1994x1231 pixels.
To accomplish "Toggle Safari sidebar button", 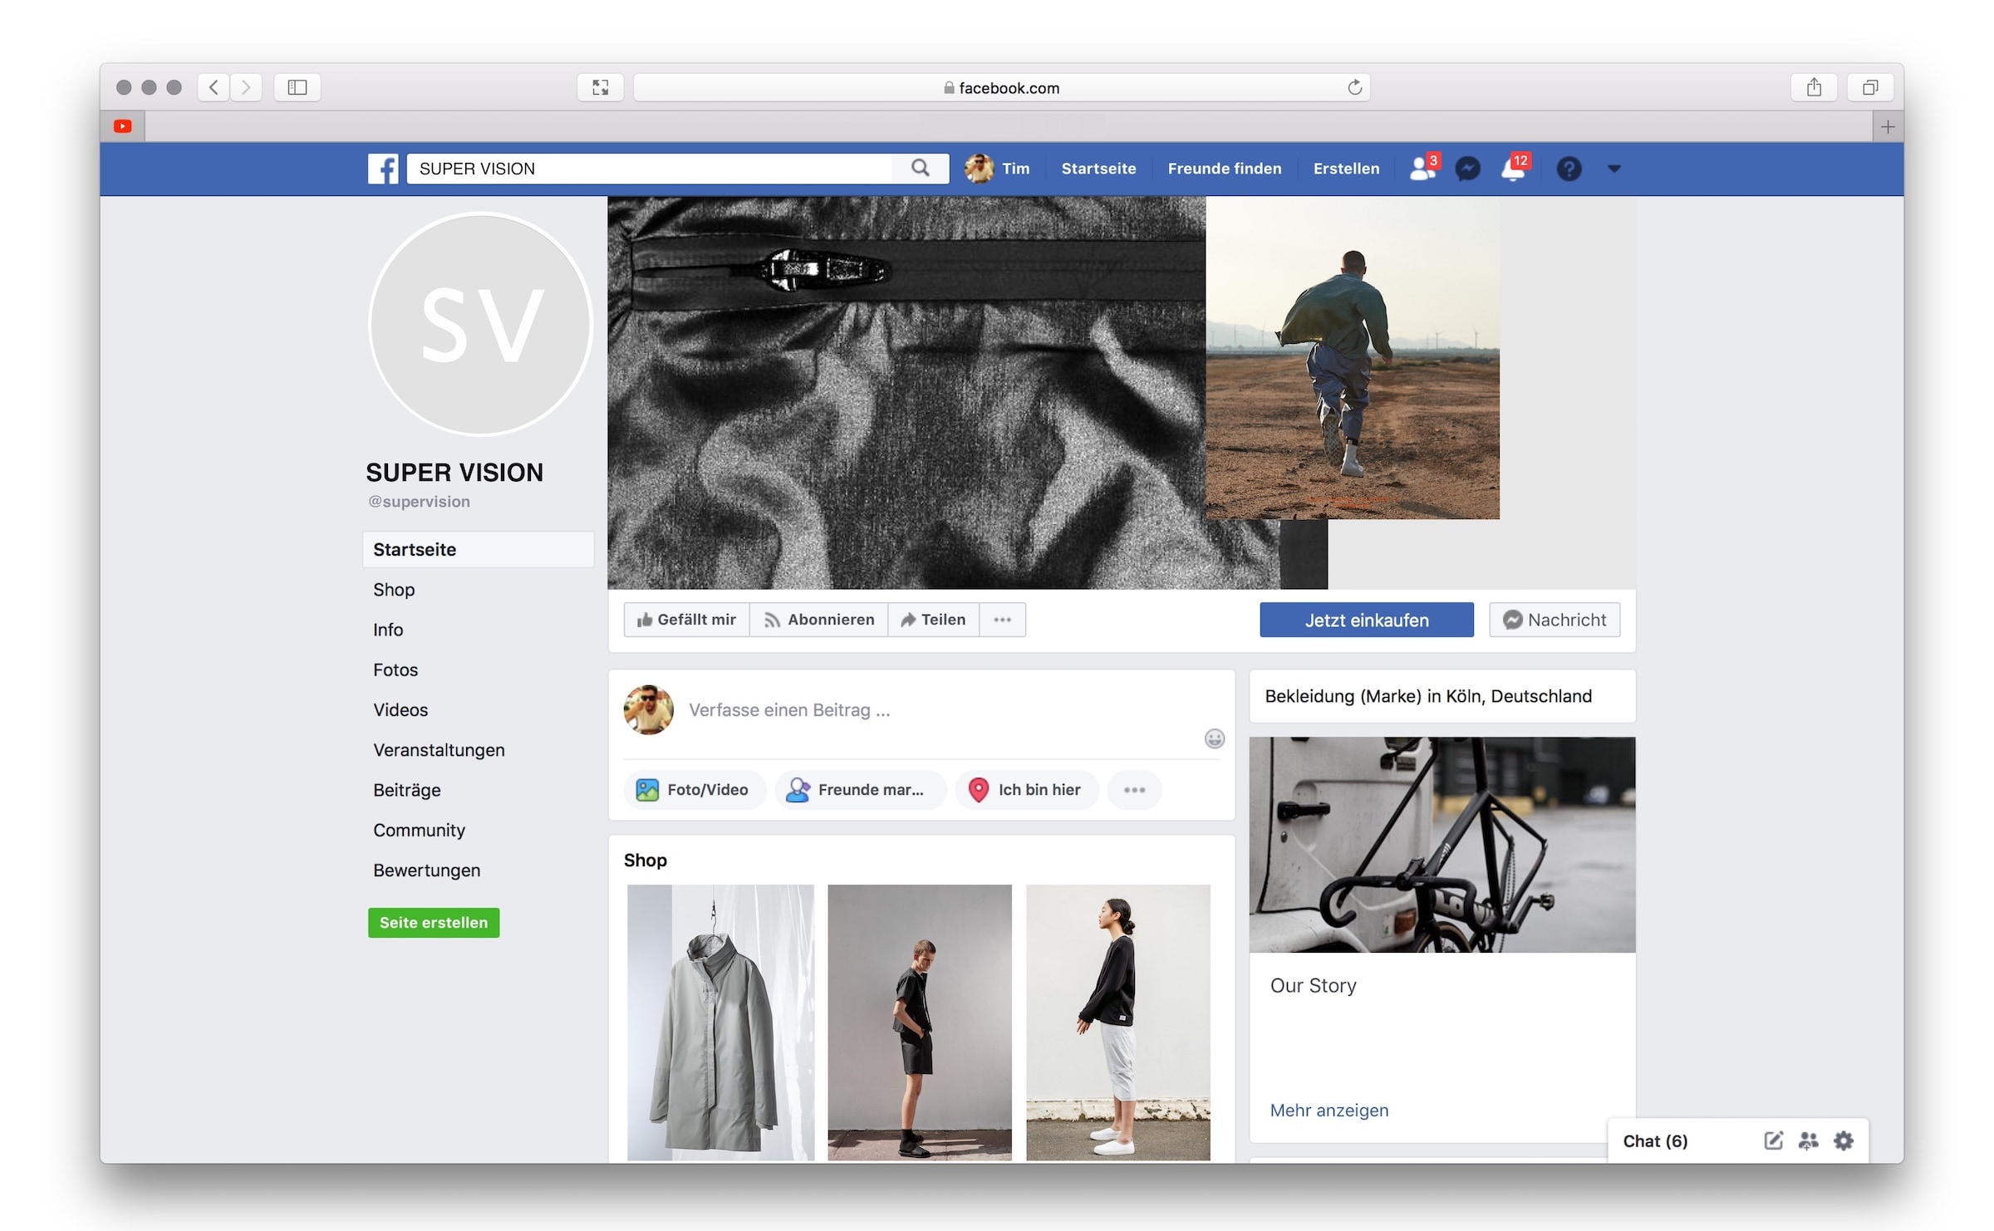I will tap(297, 87).
